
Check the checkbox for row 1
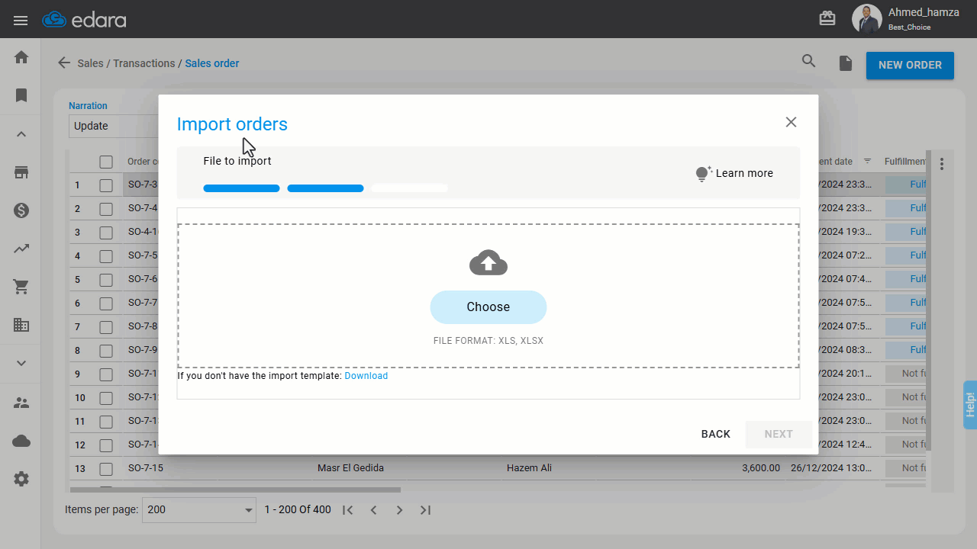coord(106,185)
